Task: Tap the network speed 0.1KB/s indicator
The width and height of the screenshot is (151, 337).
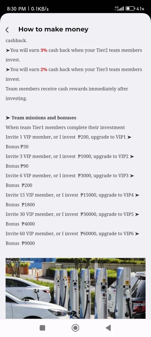Action: click(40, 9)
